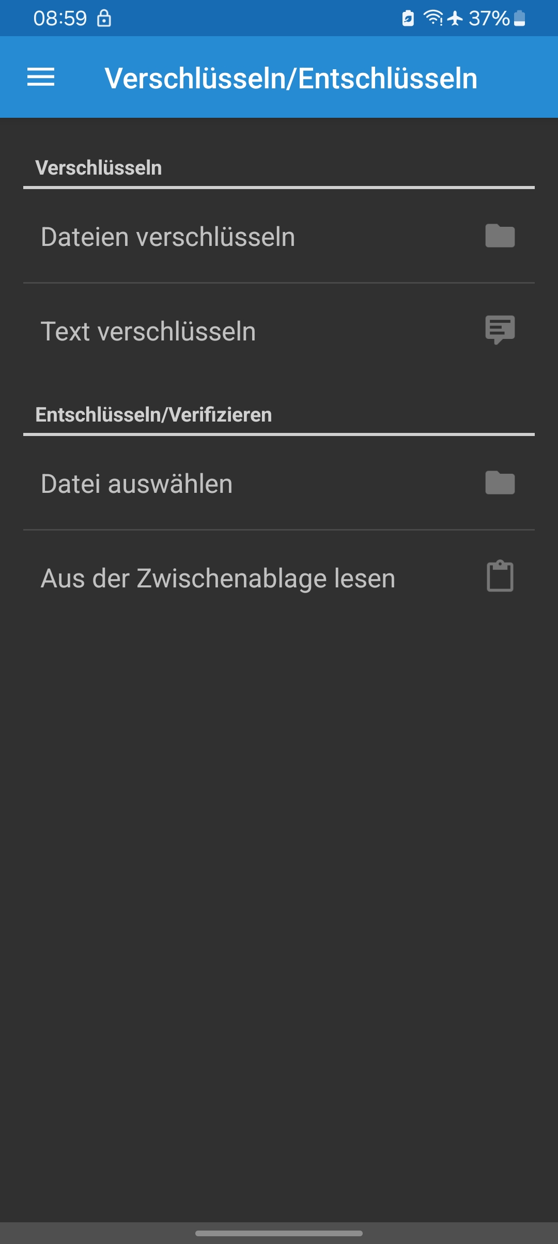The image size is (558, 1244).
Task: Select Dateien verschlüsseln
Action: [x=279, y=237]
